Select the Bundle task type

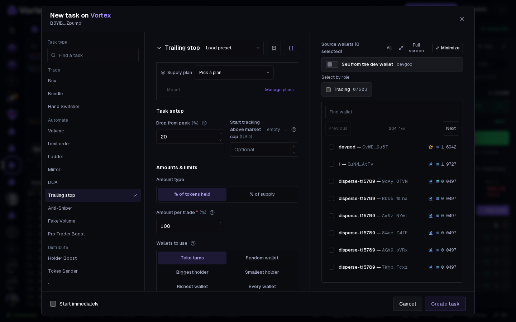[93, 94]
